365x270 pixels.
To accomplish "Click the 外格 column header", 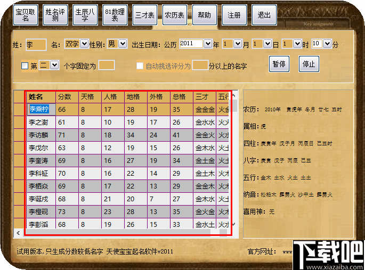I will pos(159,97).
